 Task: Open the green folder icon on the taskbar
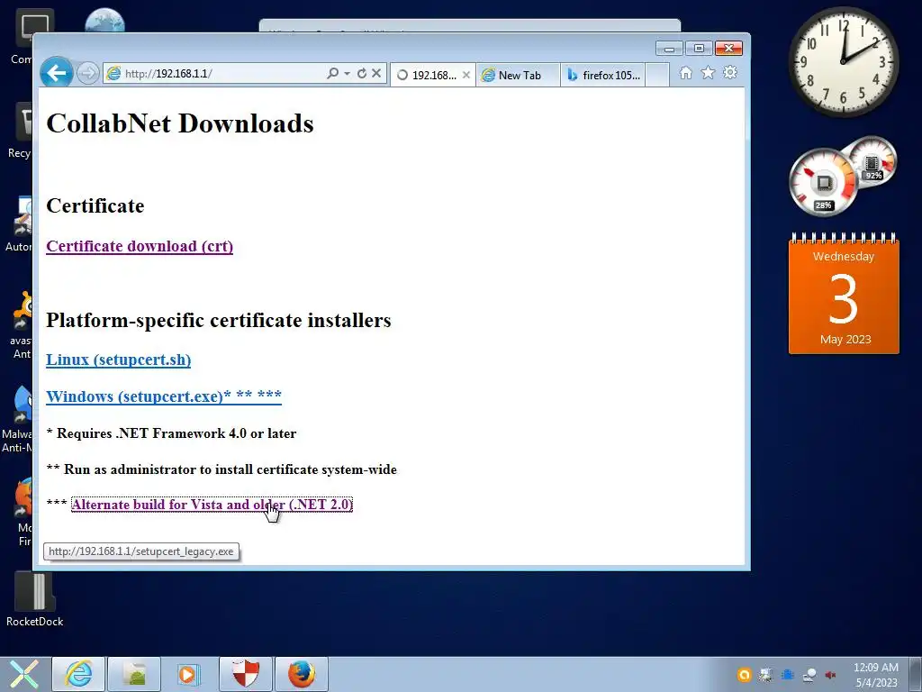coord(134,674)
